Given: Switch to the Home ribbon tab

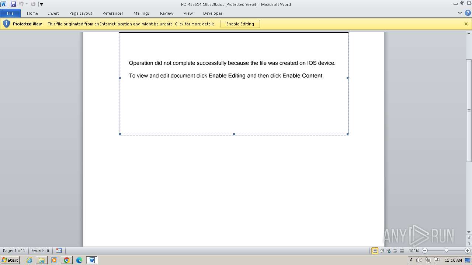Looking at the screenshot, I should point(32,13).
